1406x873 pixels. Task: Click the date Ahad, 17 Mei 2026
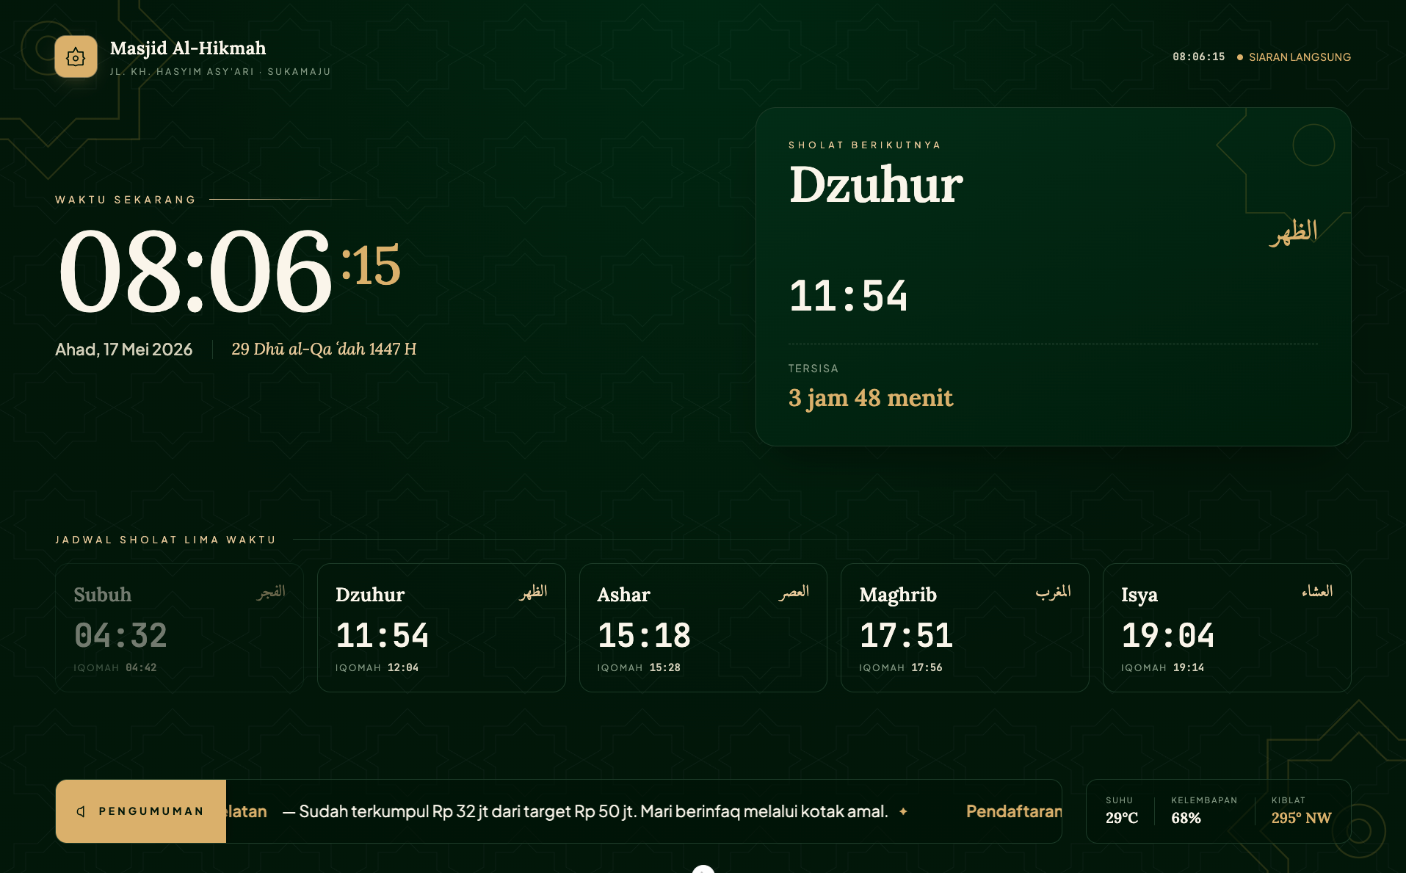(x=124, y=349)
